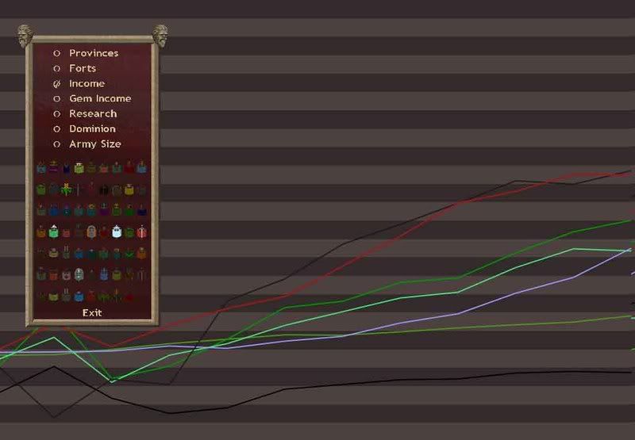The image size is (635, 440).
Task: Toggle the lime-green nation banner in the first banner row
Action: click(79, 168)
